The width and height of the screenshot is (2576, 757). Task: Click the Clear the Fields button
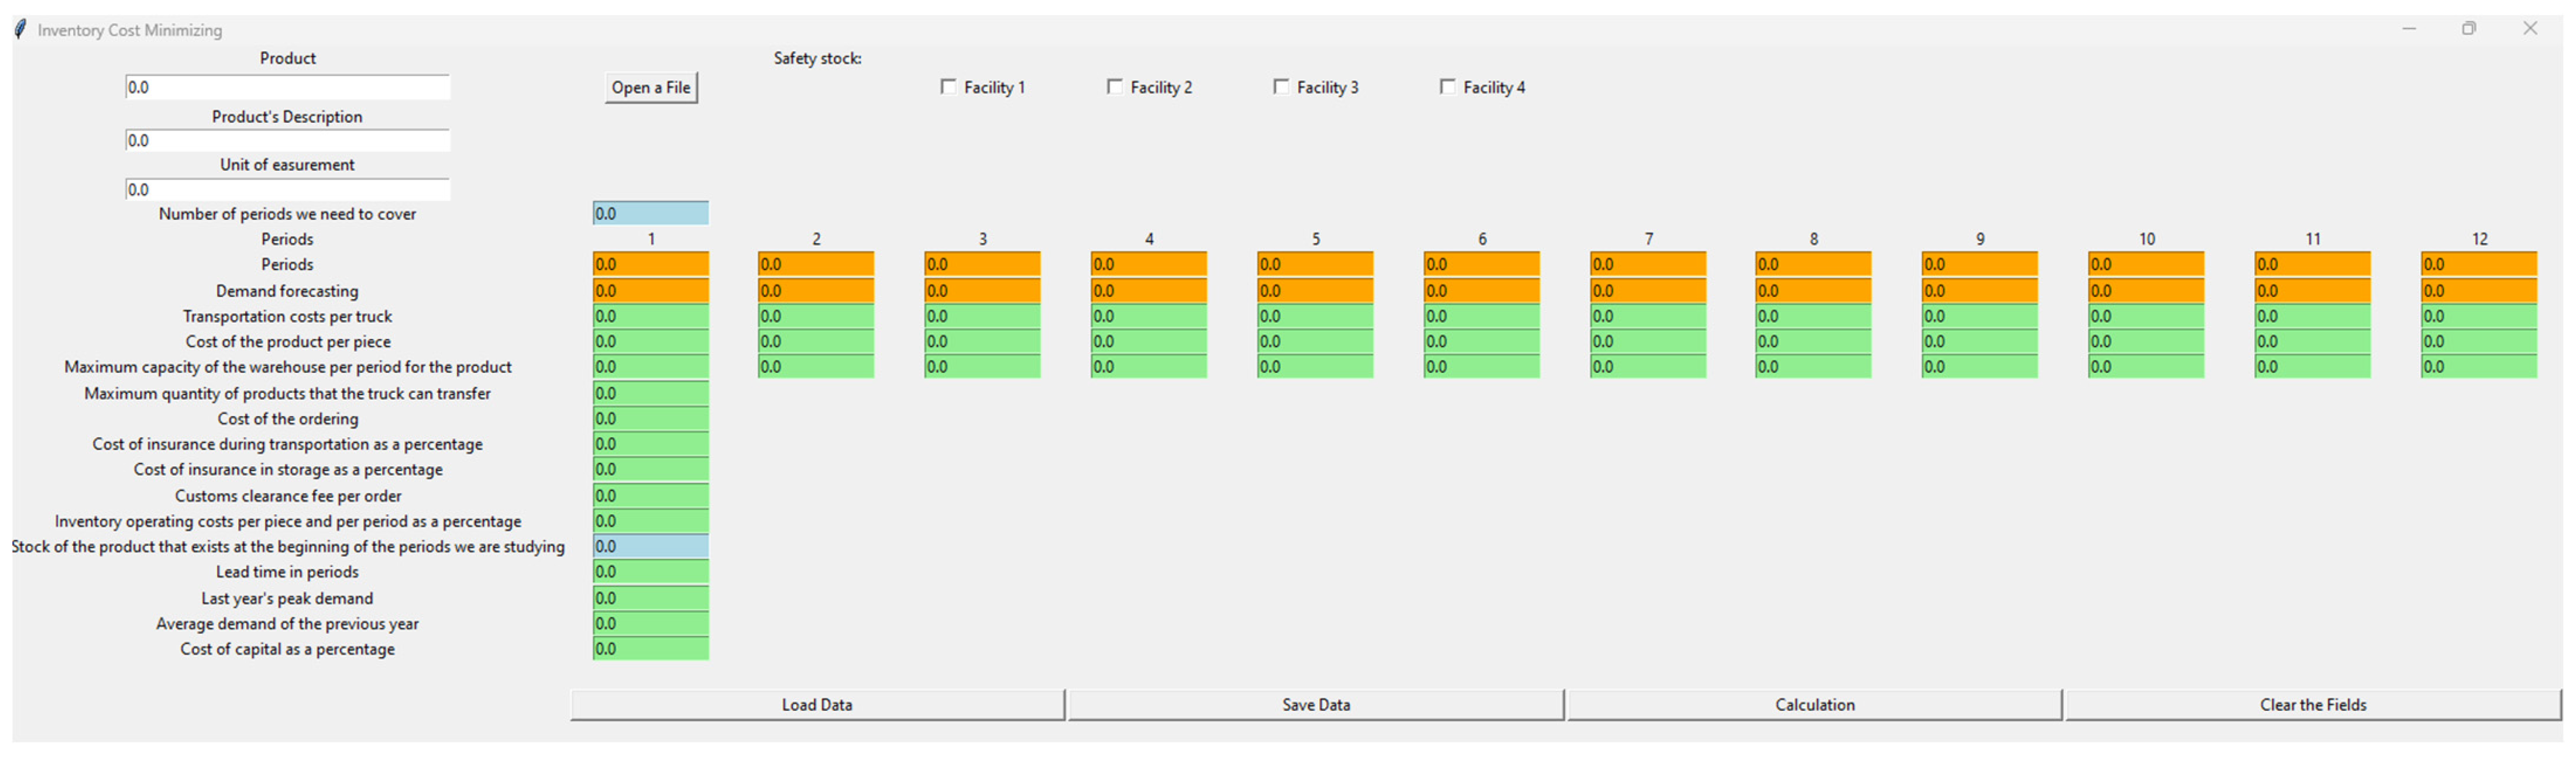pos(2312,705)
